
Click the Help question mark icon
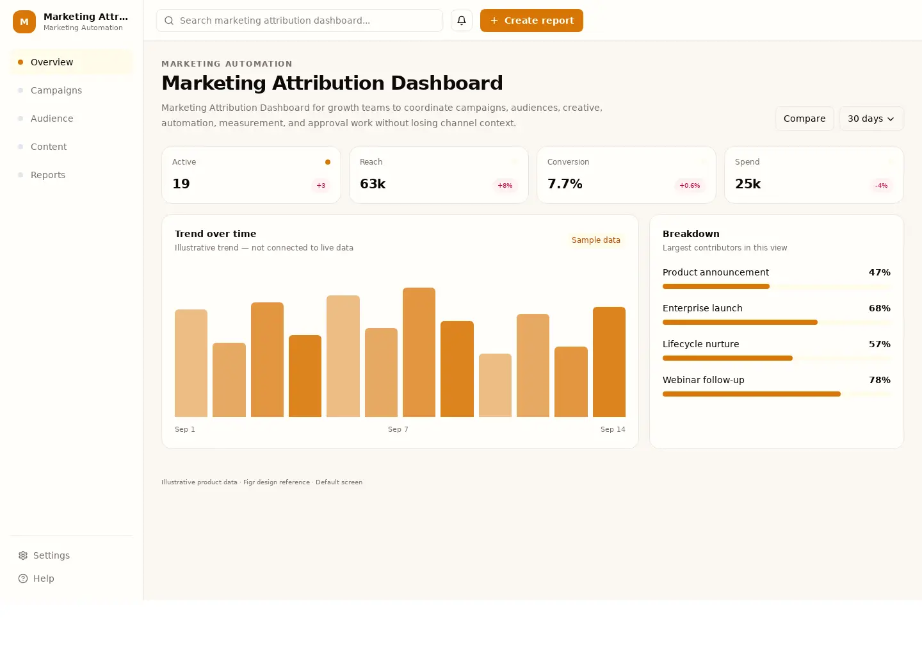pyautogui.click(x=23, y=578)
